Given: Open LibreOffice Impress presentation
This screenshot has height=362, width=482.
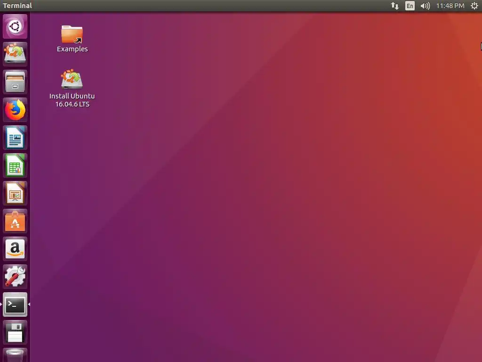Looking at the screenshot, I should pos(15,193).
